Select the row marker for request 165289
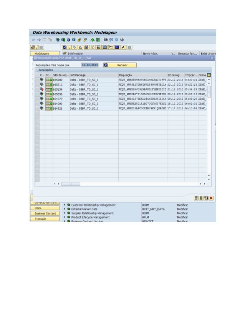Viewport: 245px width, 317px height. [37, 80]
